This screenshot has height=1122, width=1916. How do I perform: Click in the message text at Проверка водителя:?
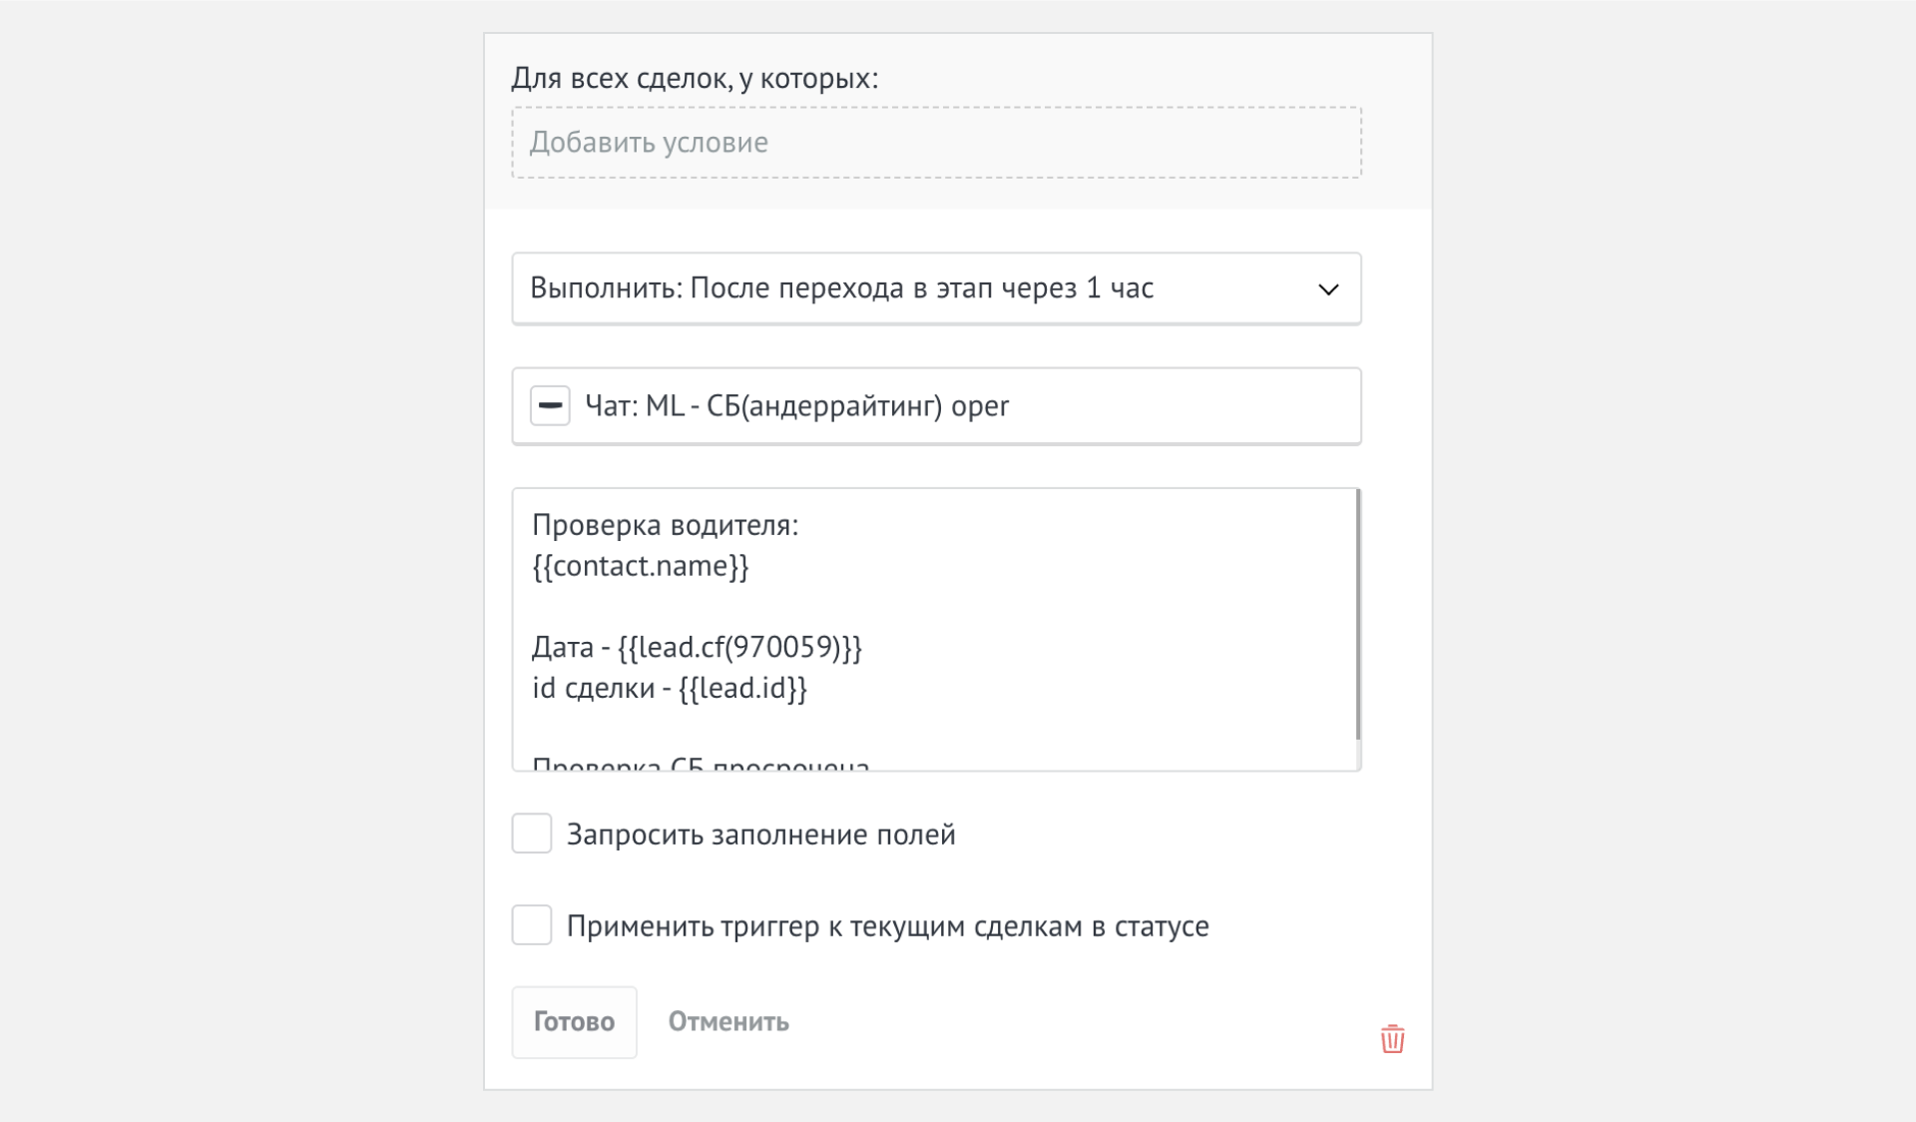pyautogui.click(x=665, y=525)
